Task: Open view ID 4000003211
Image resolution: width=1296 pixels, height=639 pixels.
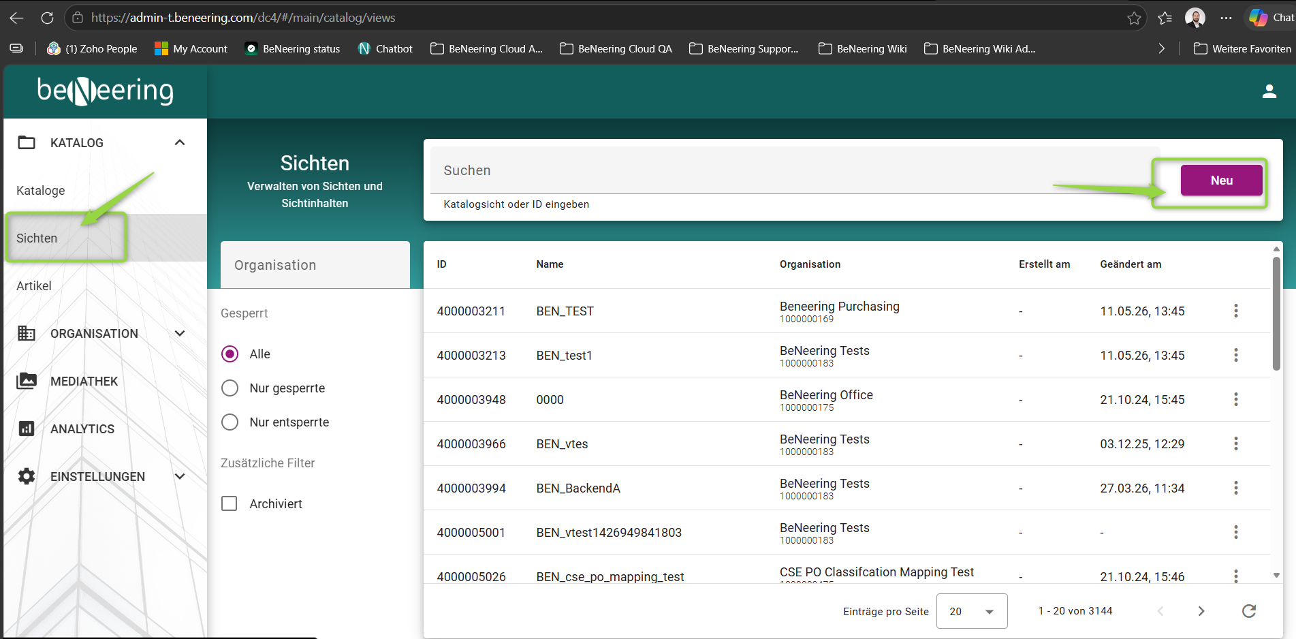Action: click(471, 311)
